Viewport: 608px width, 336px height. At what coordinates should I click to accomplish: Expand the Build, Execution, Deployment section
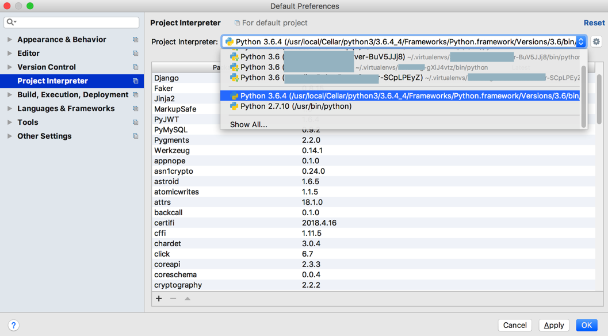(x=9, y=95)
